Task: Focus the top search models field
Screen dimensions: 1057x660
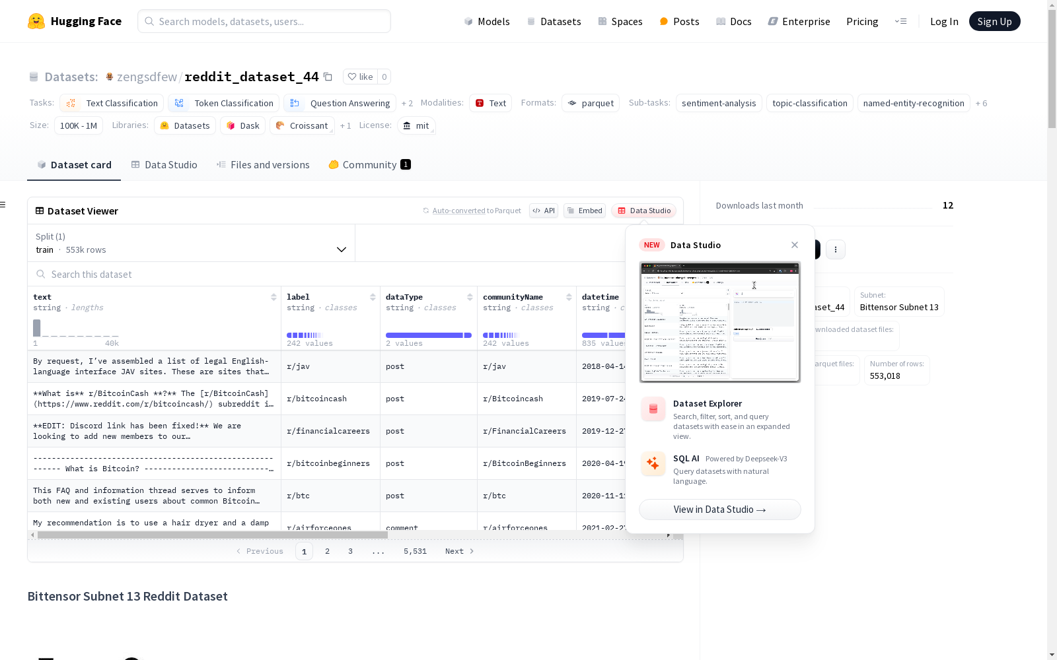Action: click(264, 21)
